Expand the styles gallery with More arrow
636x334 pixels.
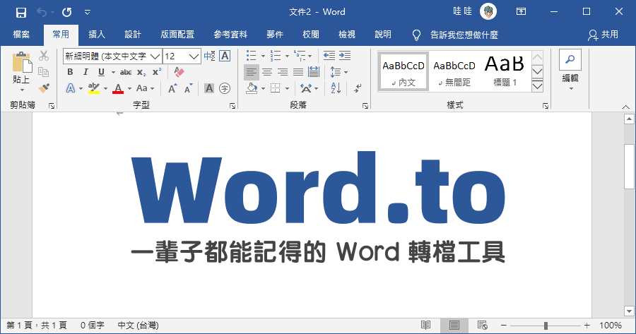538,86
